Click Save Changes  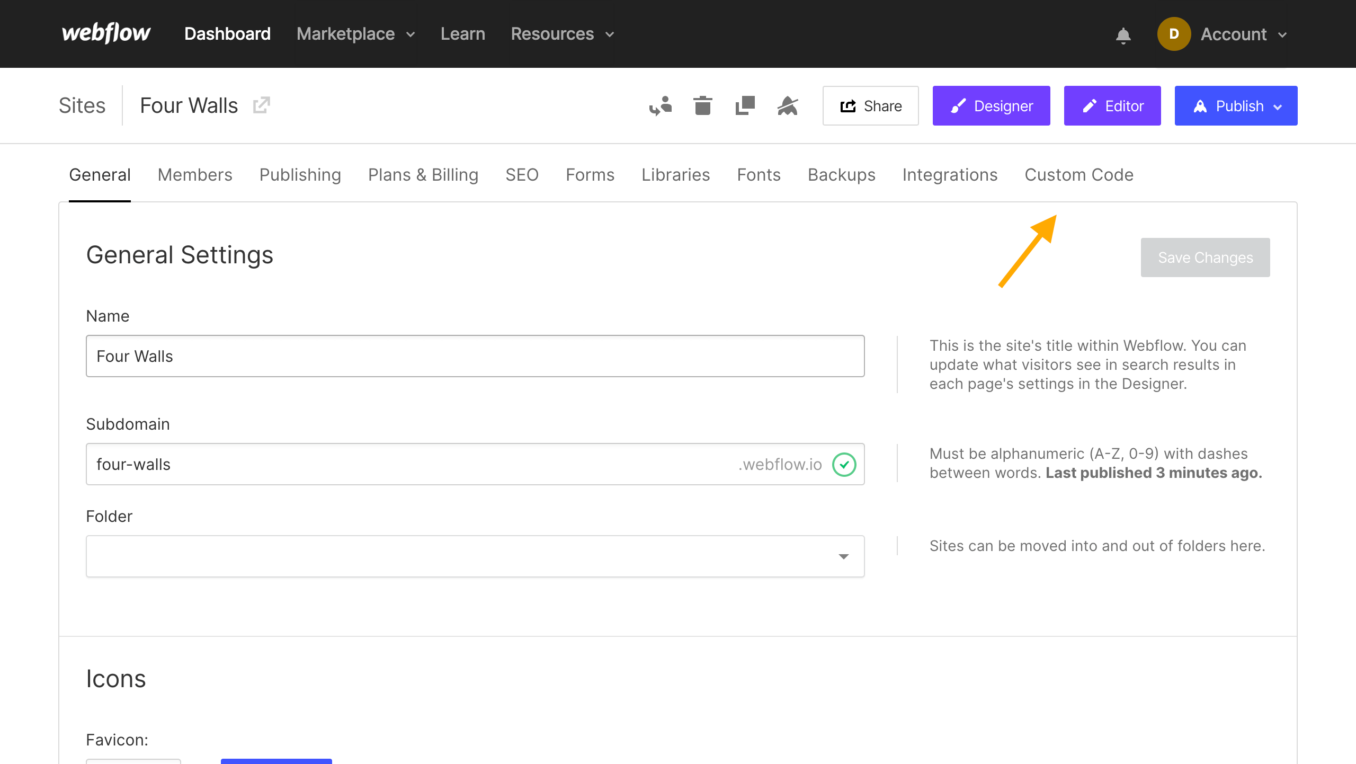pos(1206,257)
